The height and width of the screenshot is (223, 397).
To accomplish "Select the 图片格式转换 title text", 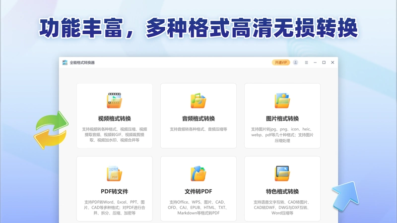I will coord(282,118).
